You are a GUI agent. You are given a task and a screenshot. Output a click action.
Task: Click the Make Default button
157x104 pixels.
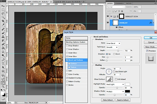(108, 100)
